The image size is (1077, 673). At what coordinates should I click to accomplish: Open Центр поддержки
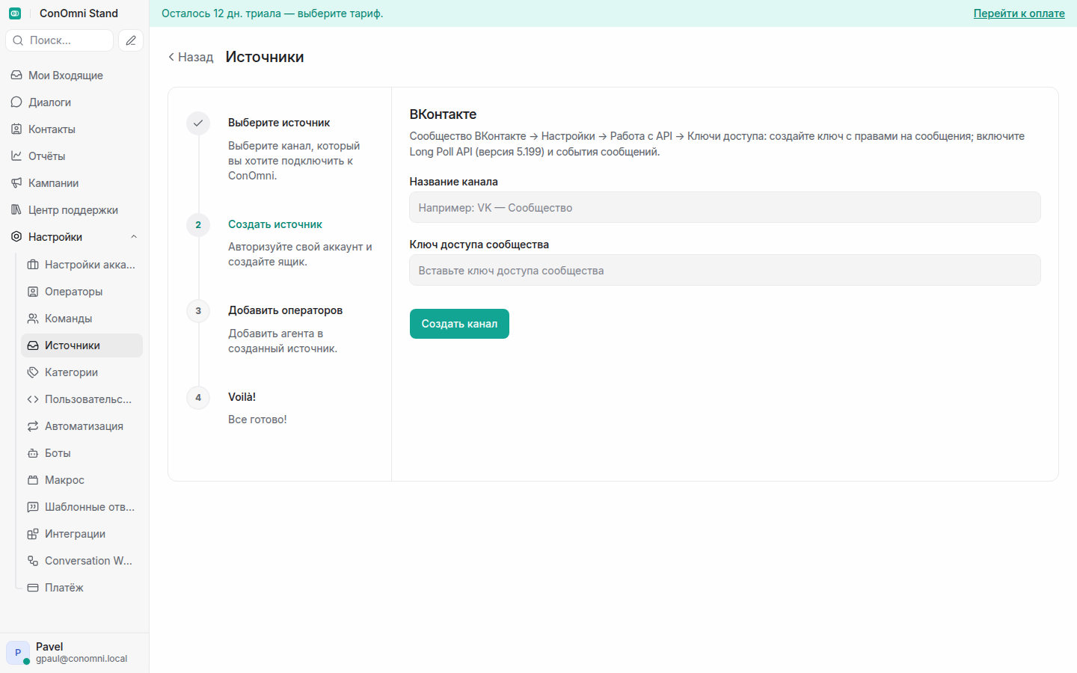[74, 210]
